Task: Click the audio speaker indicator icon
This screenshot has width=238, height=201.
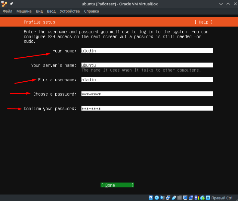Action: point(162,198)
